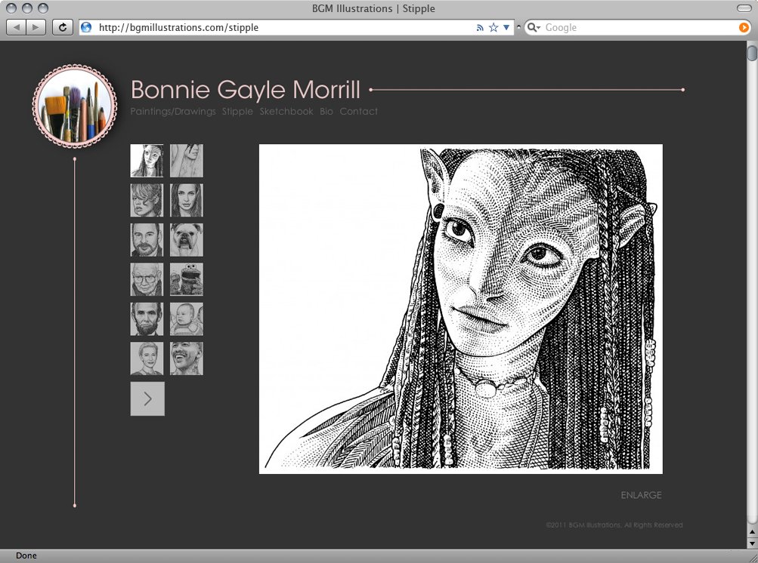The width and height of the screenshot is (758, 563).
Task: Go to the Sketchbook page
Action: (x=286, y=112)
